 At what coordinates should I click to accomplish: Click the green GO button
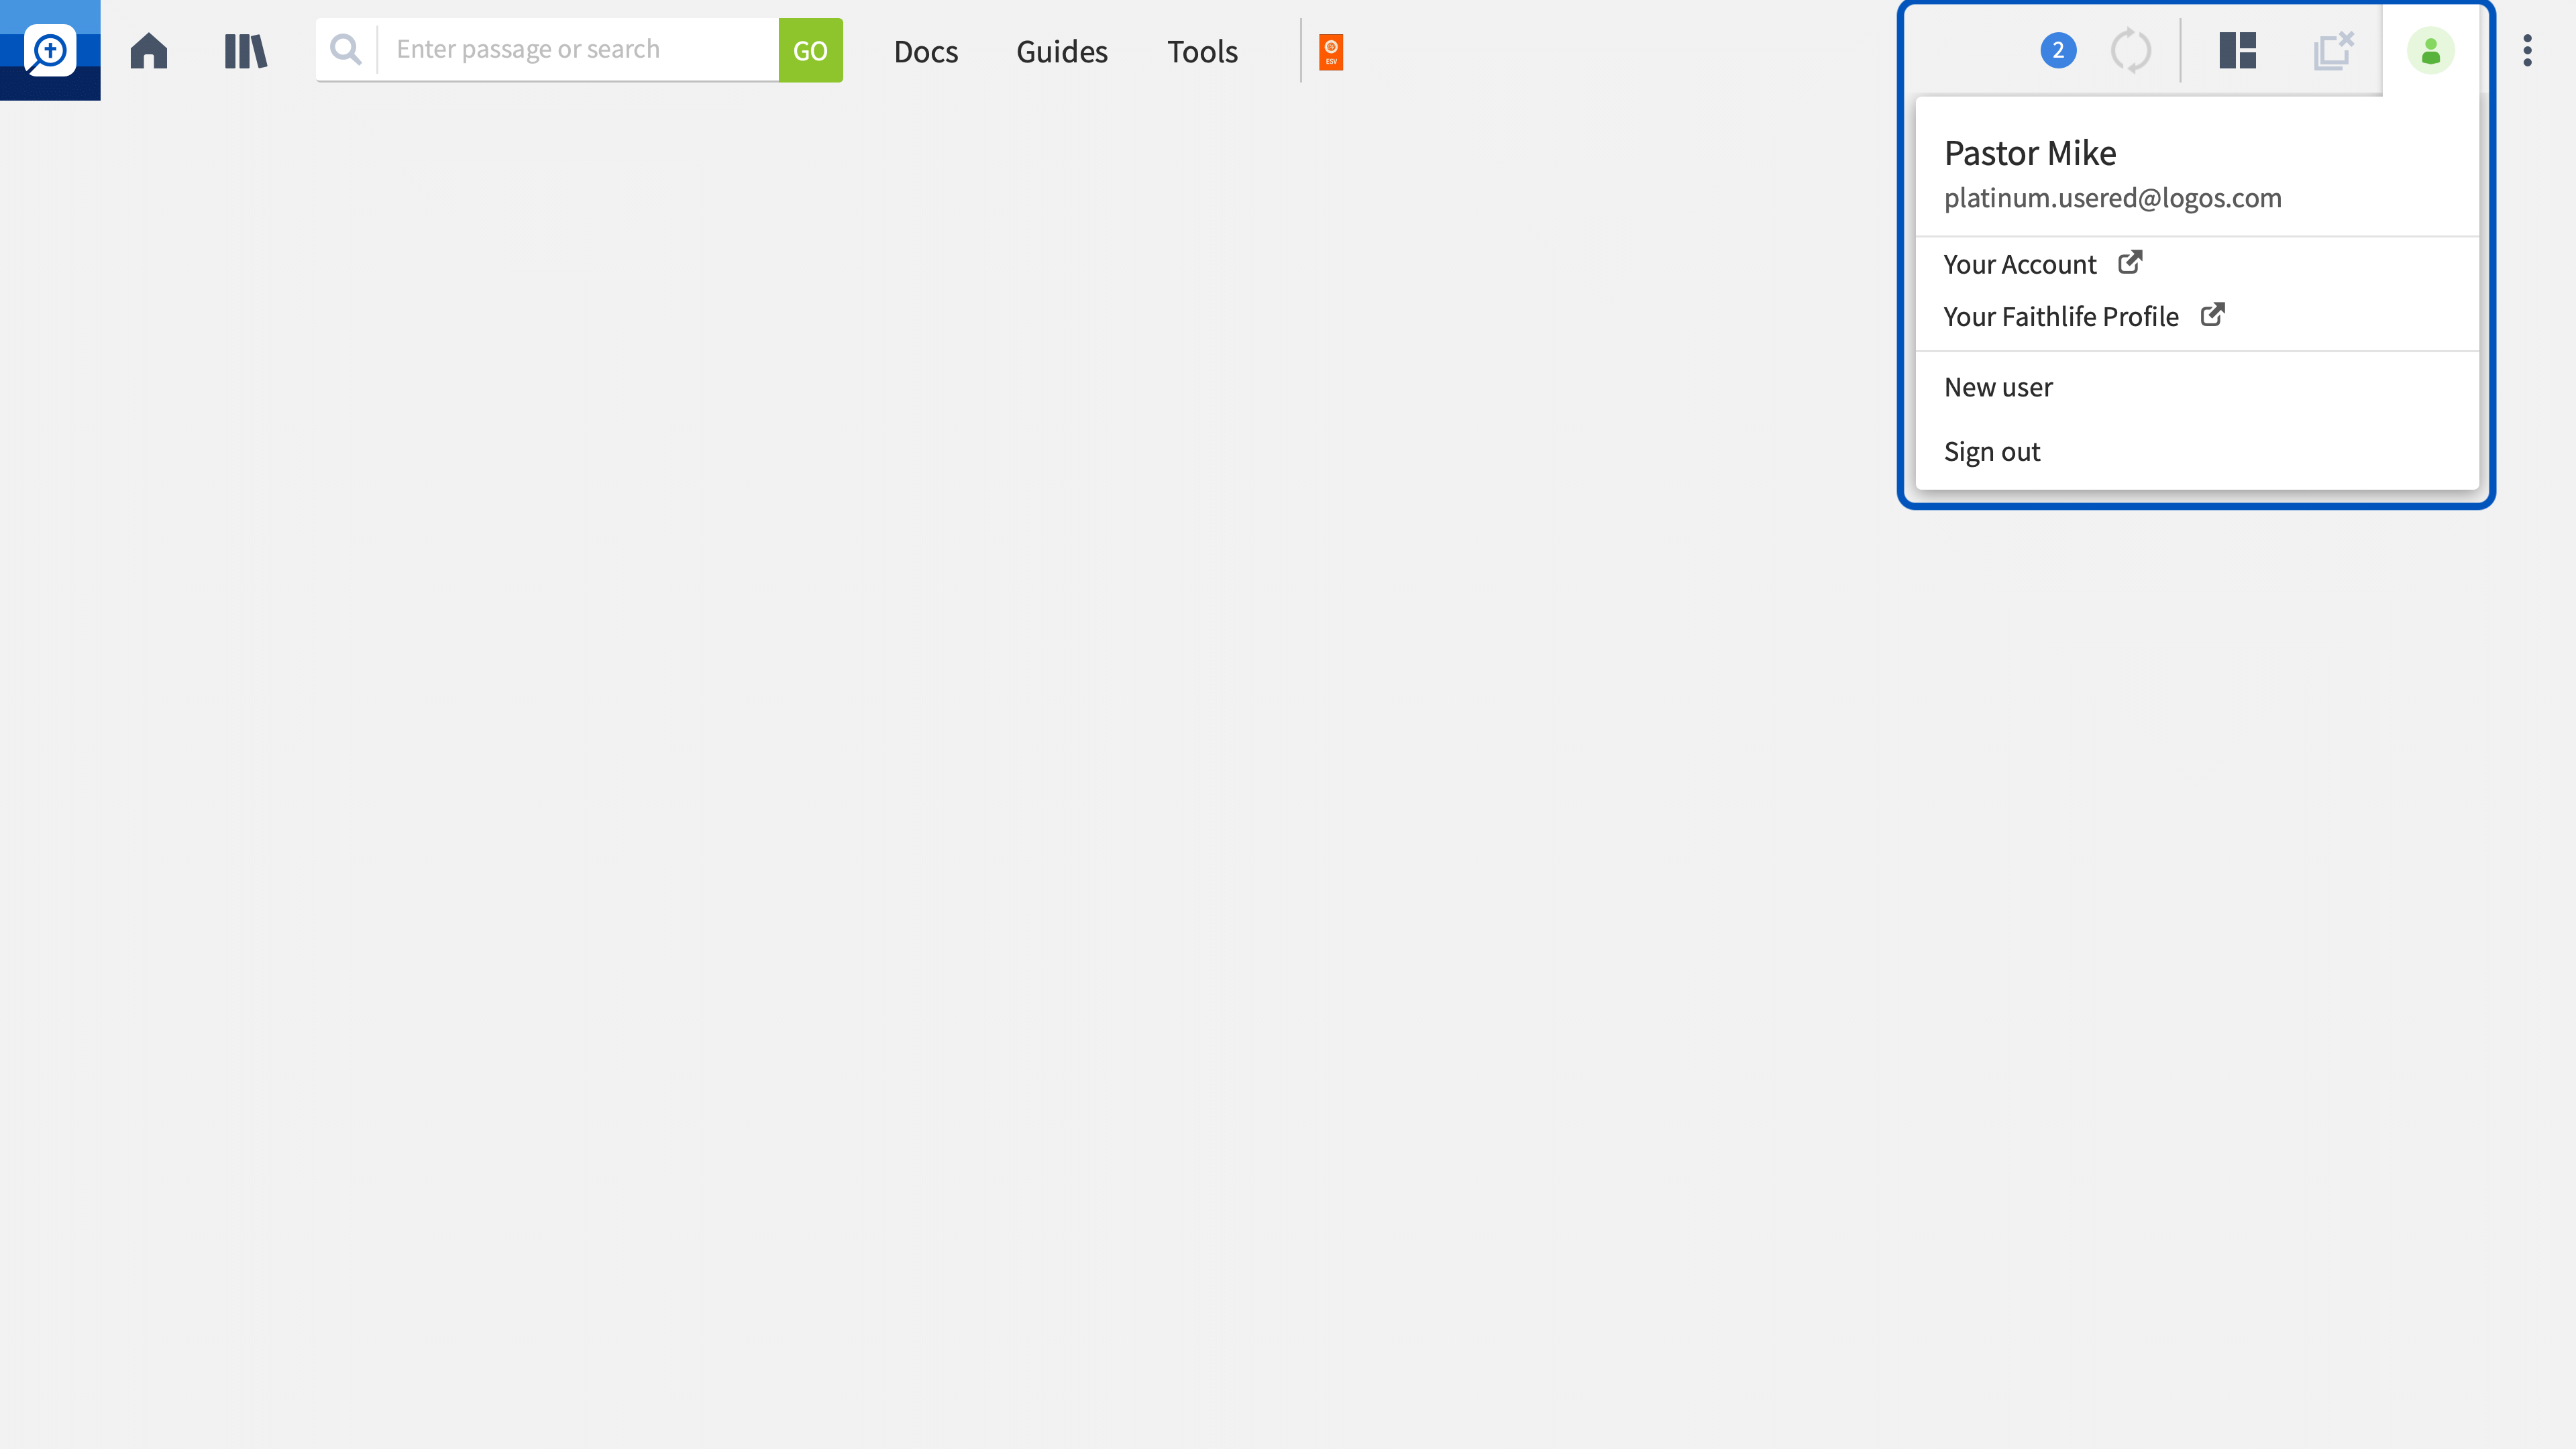(810, 50)
